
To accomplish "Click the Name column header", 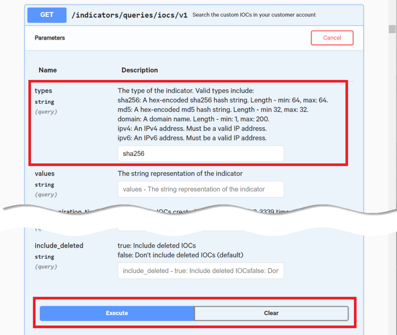I will pos(48,70).
